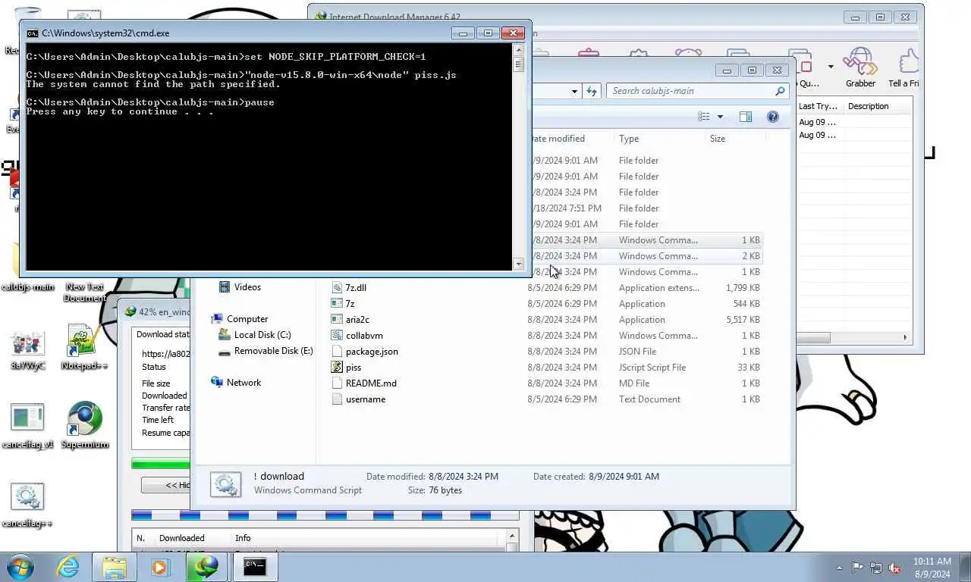Expand the Explorer address bar history dropdown

[574, 91]
